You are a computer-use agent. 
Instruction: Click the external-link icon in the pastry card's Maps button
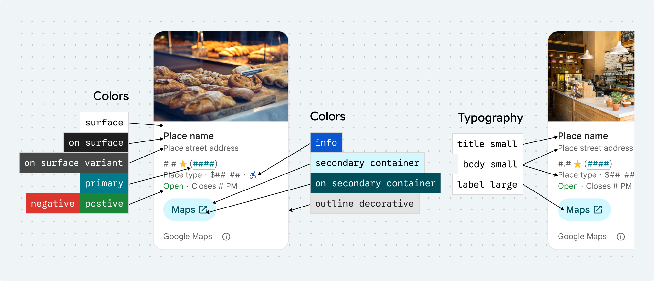[203, 209]
